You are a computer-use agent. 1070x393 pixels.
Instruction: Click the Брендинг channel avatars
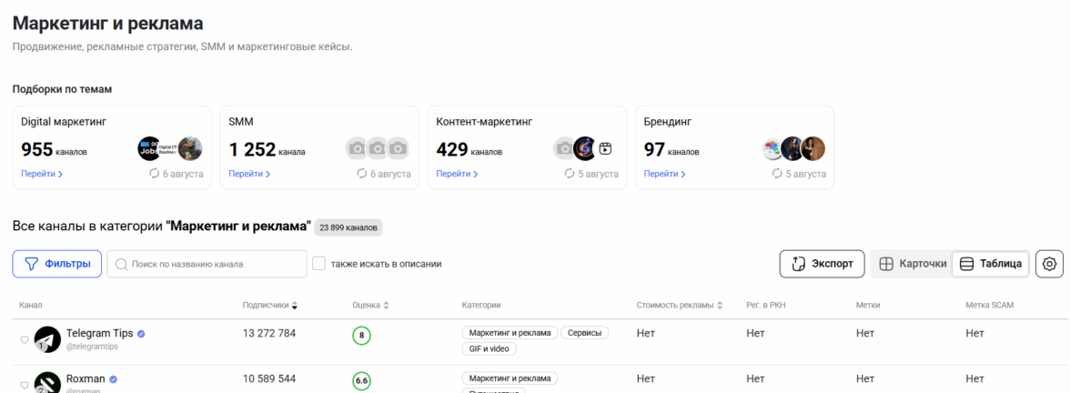pyautogui.click(x=793, y=148)
